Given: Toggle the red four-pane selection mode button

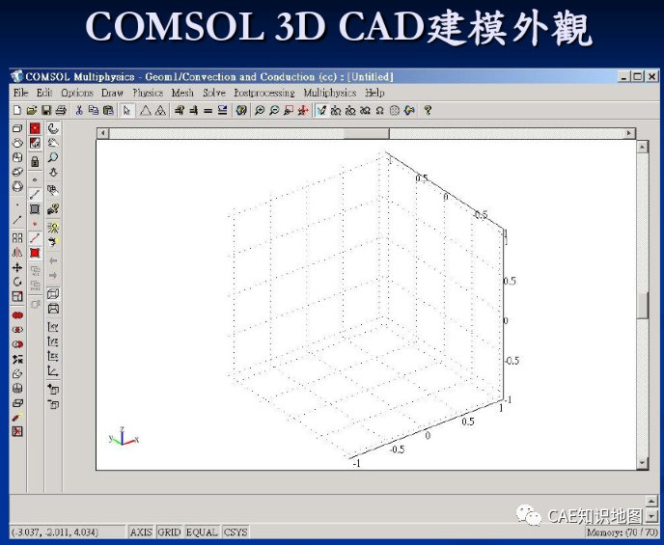Looking at the screenshot, I should [35, 128].
